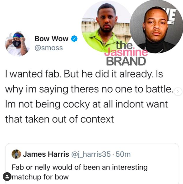This screenshot has width=183, height=184.
Task: Click the Jasmine BRAND watermark logo
Action: point(126,53)
